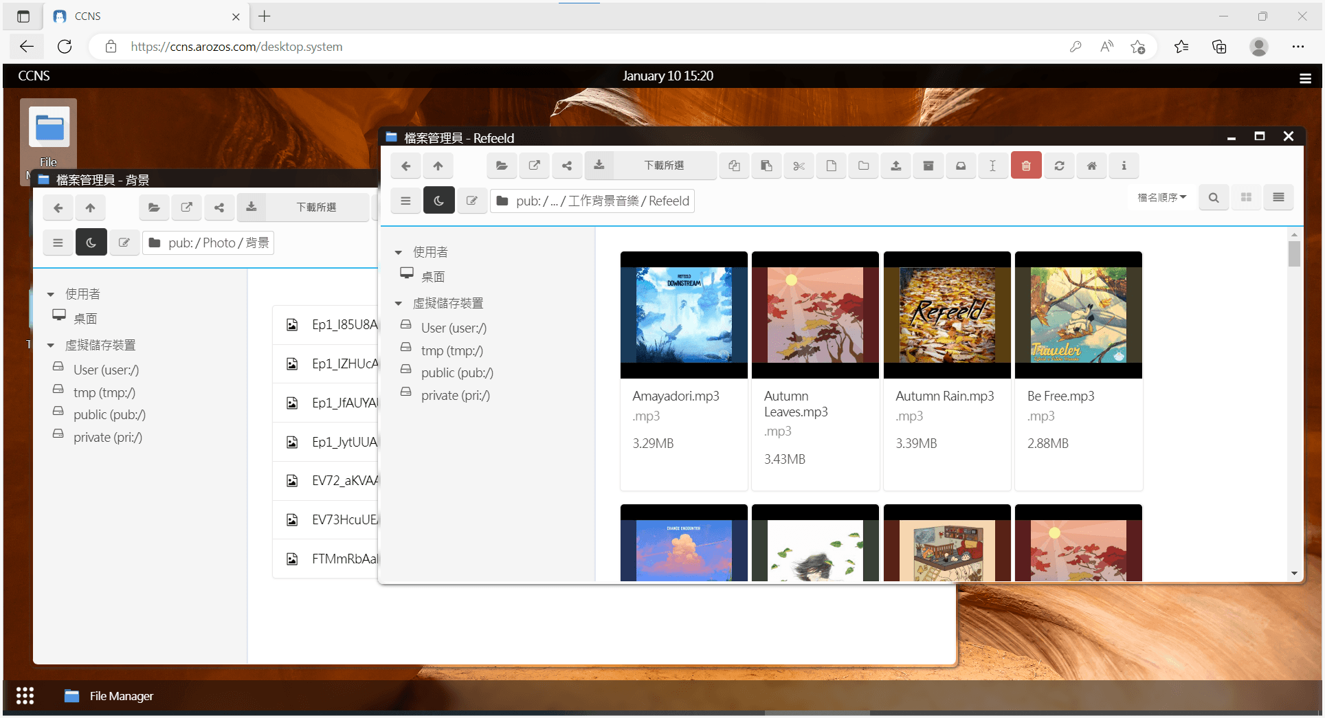Open private (pri:/) in the Refeeld sidebar

coord(455,396)
